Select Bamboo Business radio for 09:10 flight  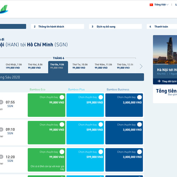click(x=139, y=124)
